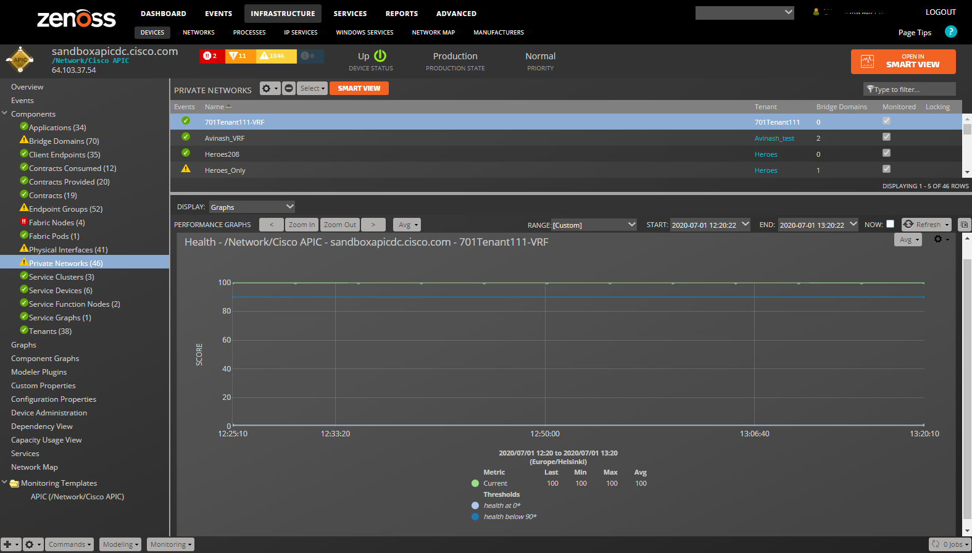Click OPEN IN SMART VIEW button
The height and width of the screenshot is (553, 972).
point(903,61)
